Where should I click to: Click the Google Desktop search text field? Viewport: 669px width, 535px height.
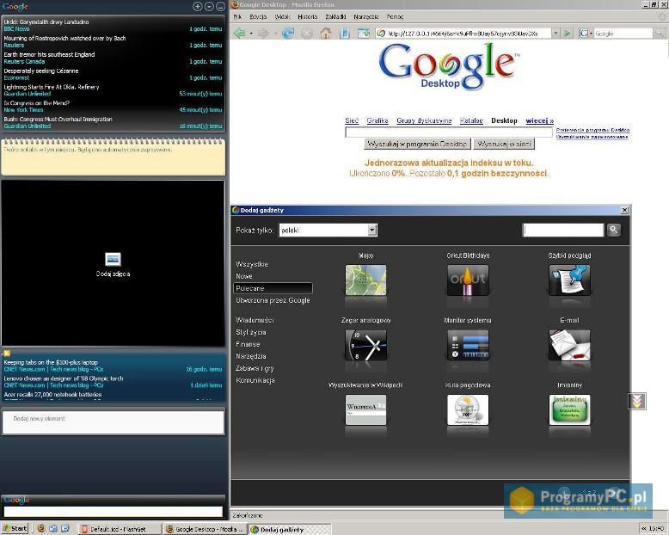point(448,132)
